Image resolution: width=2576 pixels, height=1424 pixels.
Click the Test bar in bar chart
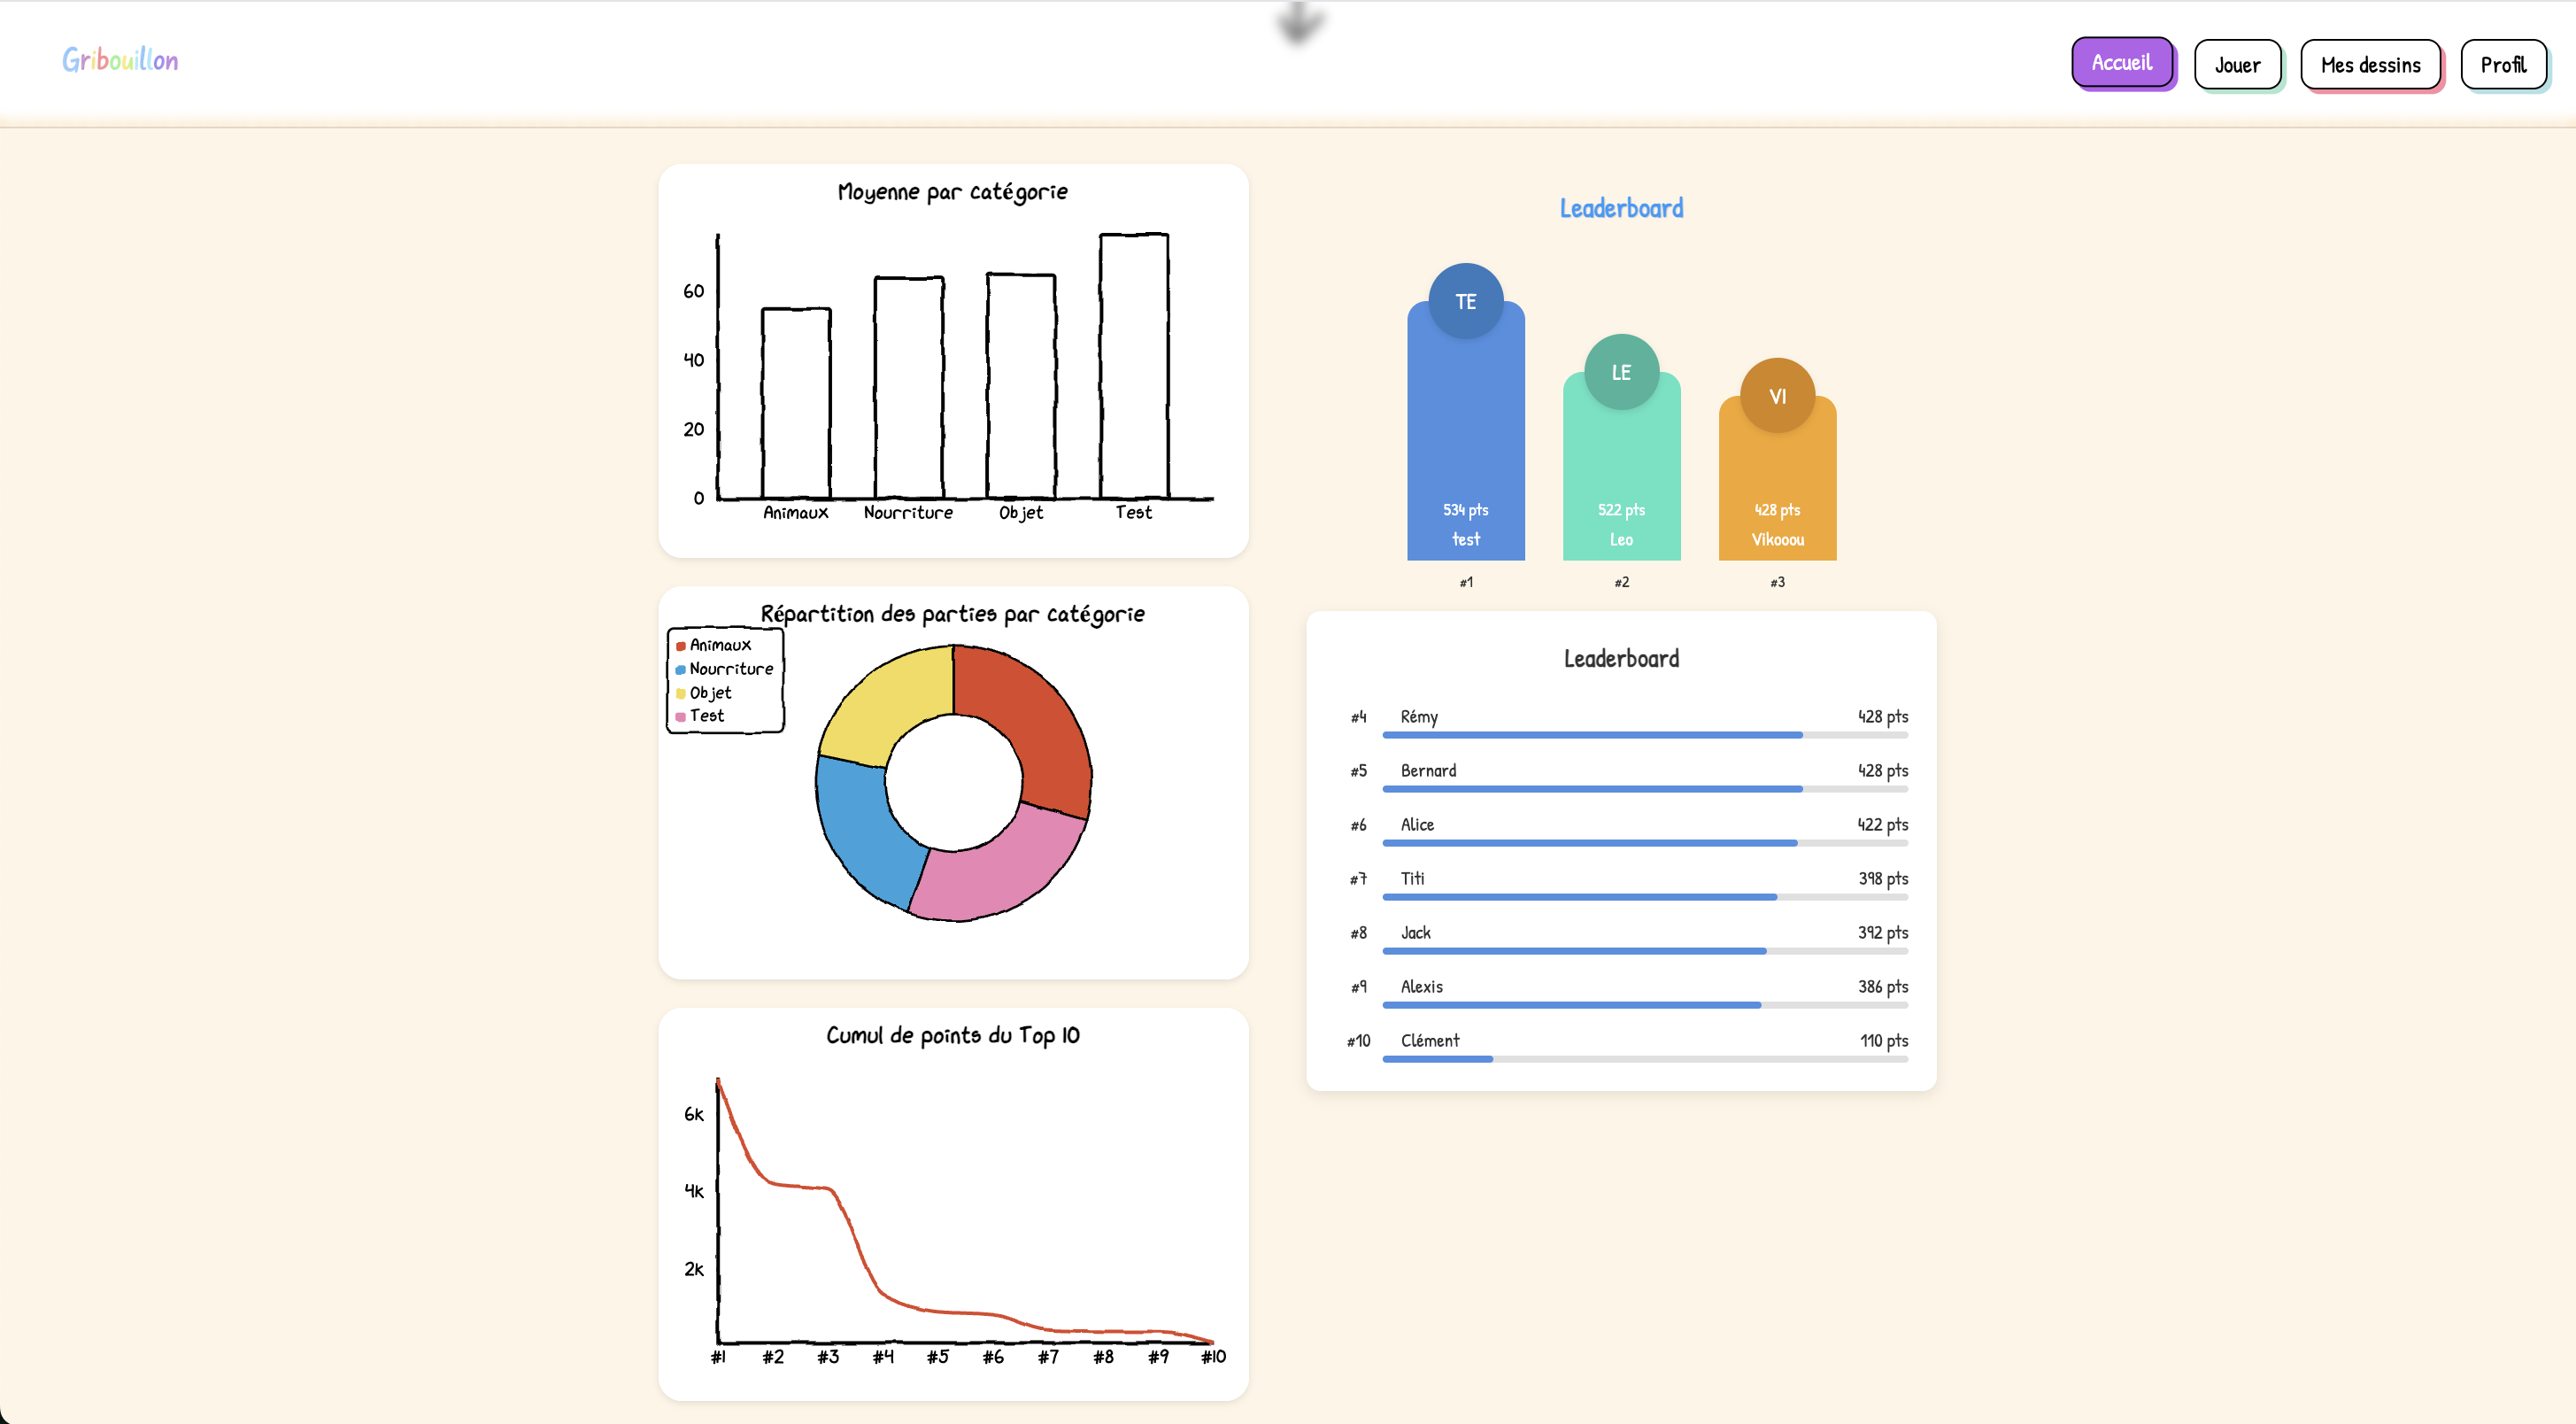coord(1133,365)
